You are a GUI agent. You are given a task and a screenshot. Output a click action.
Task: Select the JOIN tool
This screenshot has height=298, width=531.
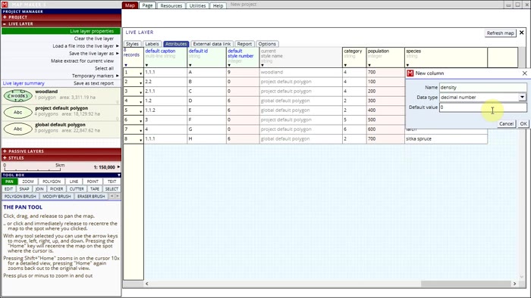[x=39, y=189]
